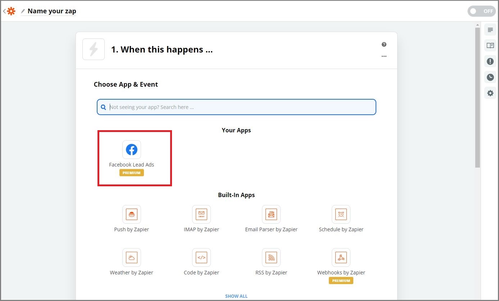This screenshot has height=301, width=499.
Task: Select the Push by Zapier icon
Action: pyautogui.click(x=132, y=214)
